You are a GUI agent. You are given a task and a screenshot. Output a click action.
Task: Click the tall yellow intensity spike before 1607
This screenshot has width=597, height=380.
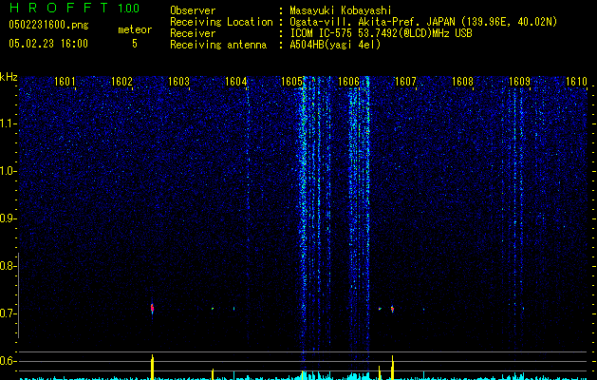(x=393, y=368)
